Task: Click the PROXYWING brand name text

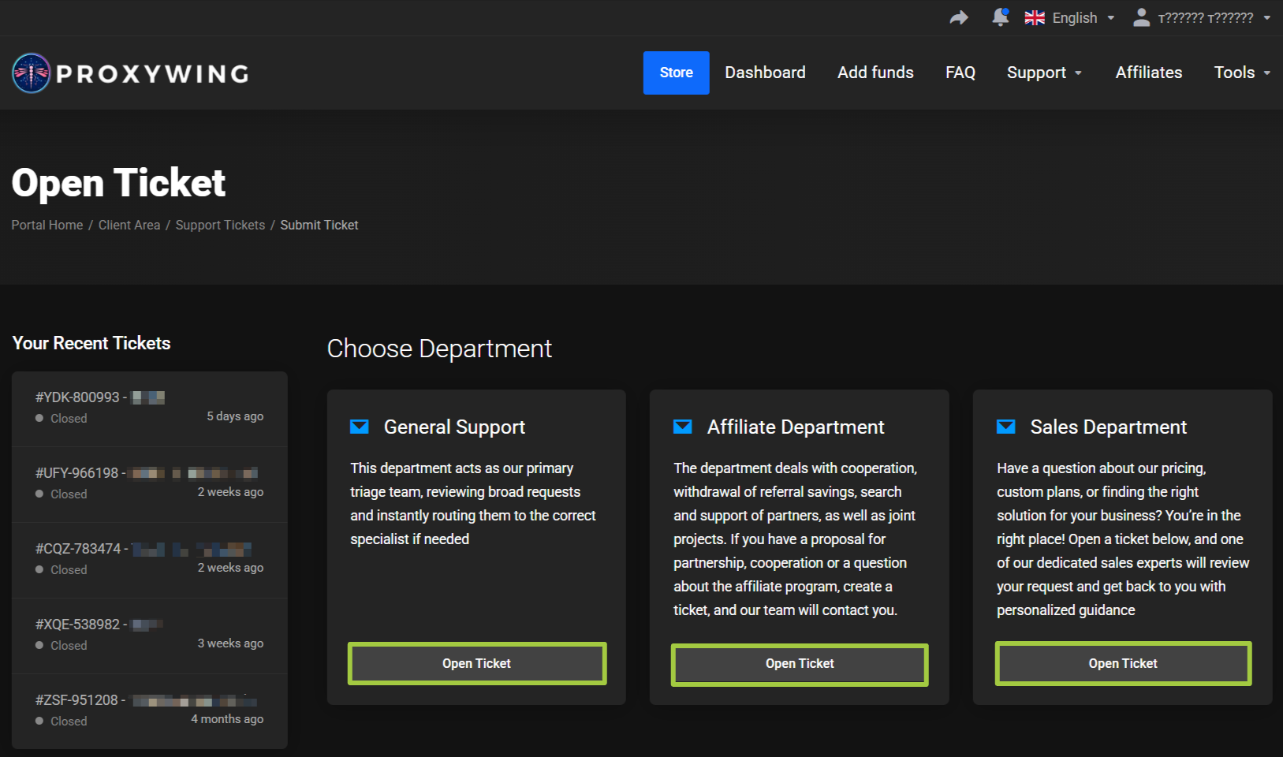Action: click(x=153, y=74)
